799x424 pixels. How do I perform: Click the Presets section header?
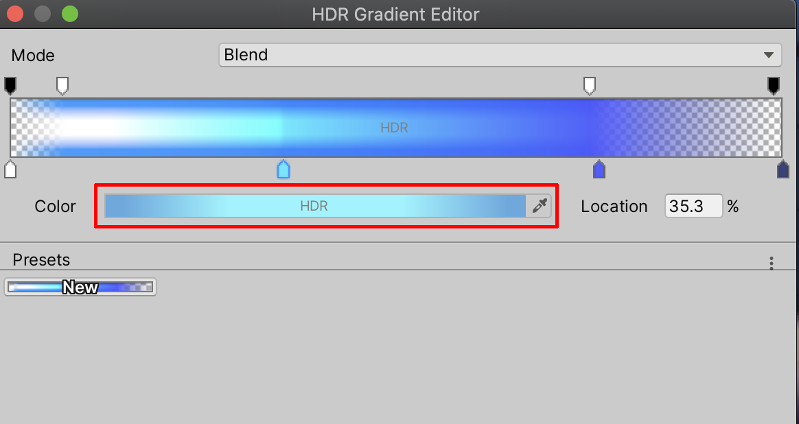42,260
